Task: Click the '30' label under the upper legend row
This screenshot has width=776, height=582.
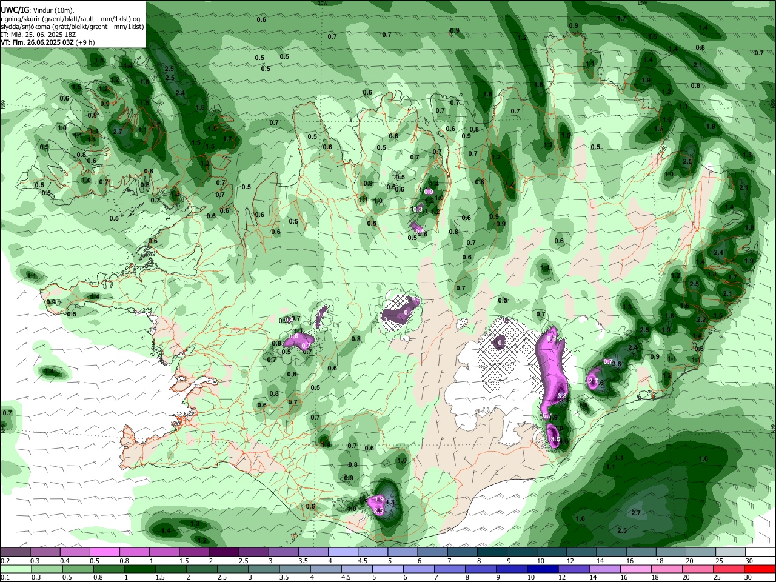Action: point(749,561)
